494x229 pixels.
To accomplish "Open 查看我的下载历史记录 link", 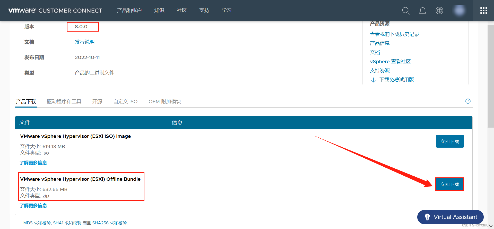I will pyautogui.click(x=395, y=34).
